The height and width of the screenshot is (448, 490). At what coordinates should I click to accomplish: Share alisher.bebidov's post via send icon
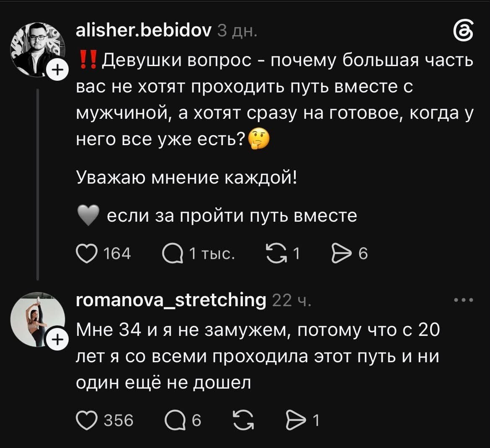pos(342,254)
